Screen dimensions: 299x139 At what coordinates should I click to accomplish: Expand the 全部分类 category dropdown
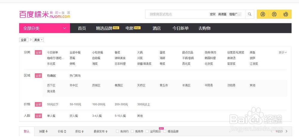tap(45, 28)
